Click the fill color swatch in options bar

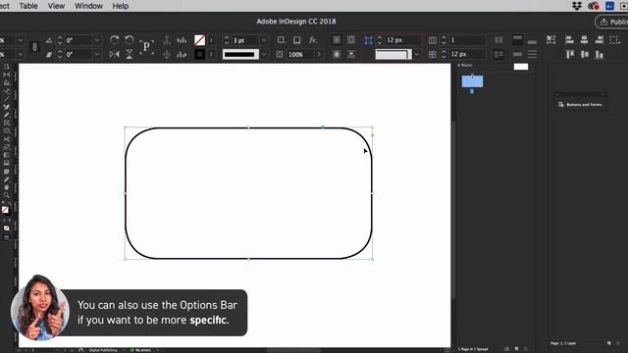[199, 40]
